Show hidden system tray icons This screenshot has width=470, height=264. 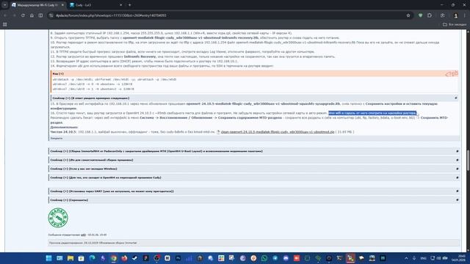(406, 258)
